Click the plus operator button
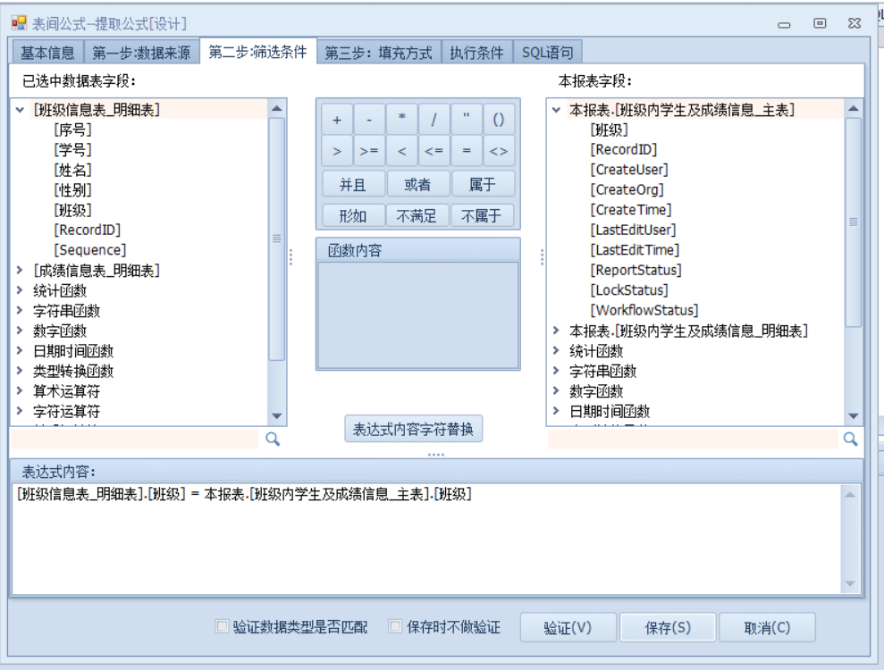Viewport: 884px width, 670px height. (x=337, y=119)
